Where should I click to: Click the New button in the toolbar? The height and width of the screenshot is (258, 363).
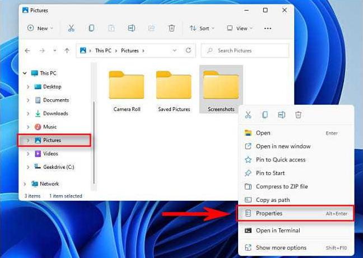[40, 29]
